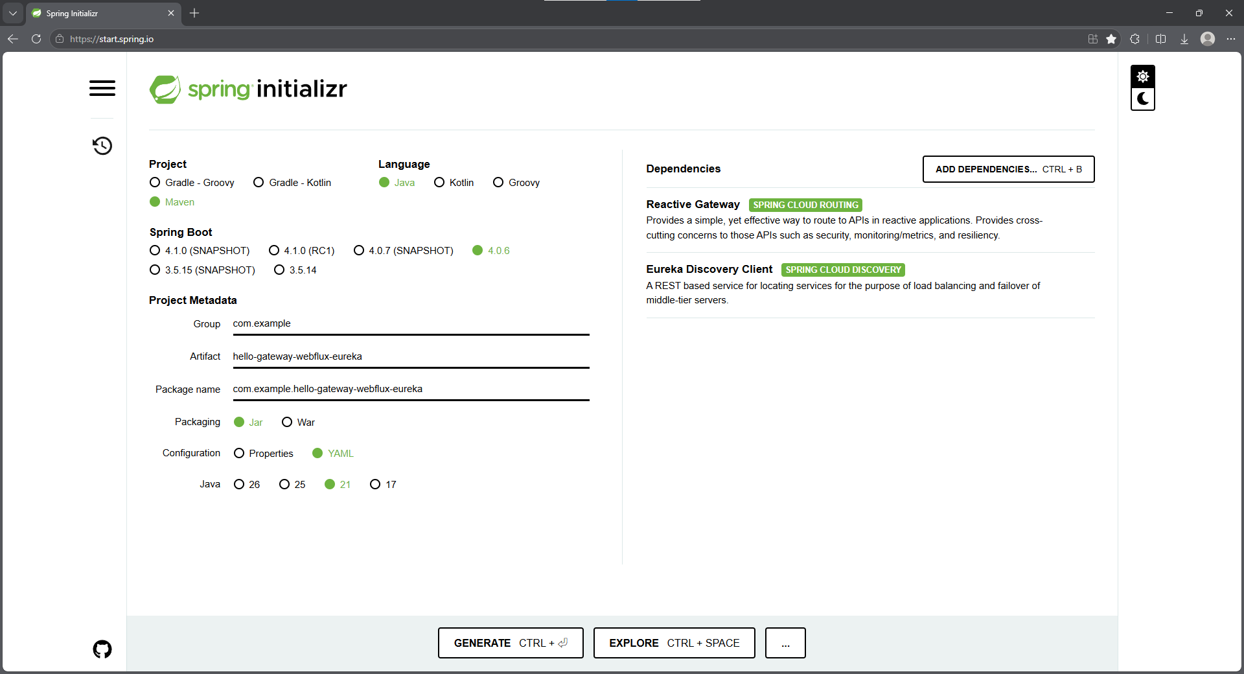View site info lock icon

[x=60, y=39]
